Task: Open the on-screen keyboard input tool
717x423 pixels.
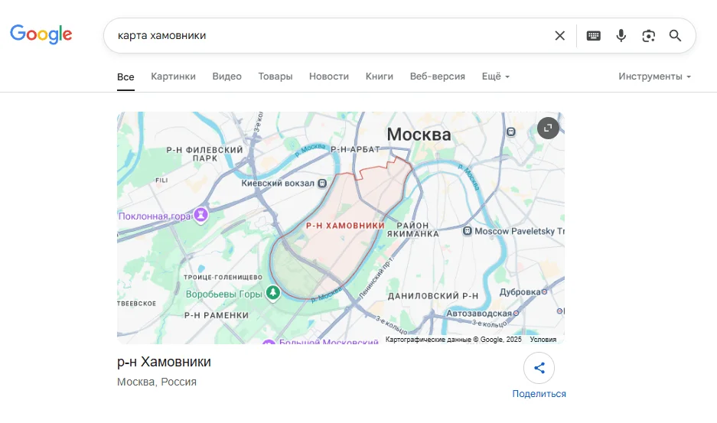Action: click(594, 36)
